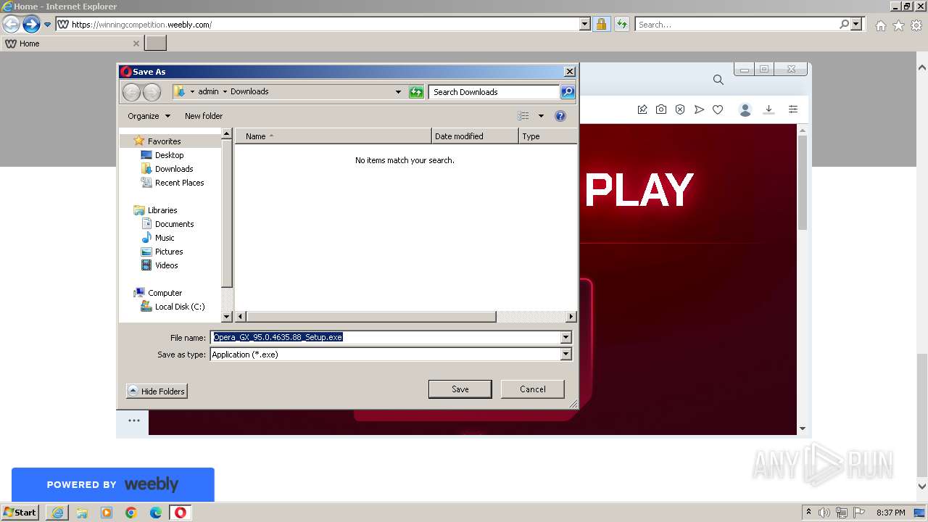Launch Chrome from taskbar
Screen dimensions: 928x522
coord(131,513)
